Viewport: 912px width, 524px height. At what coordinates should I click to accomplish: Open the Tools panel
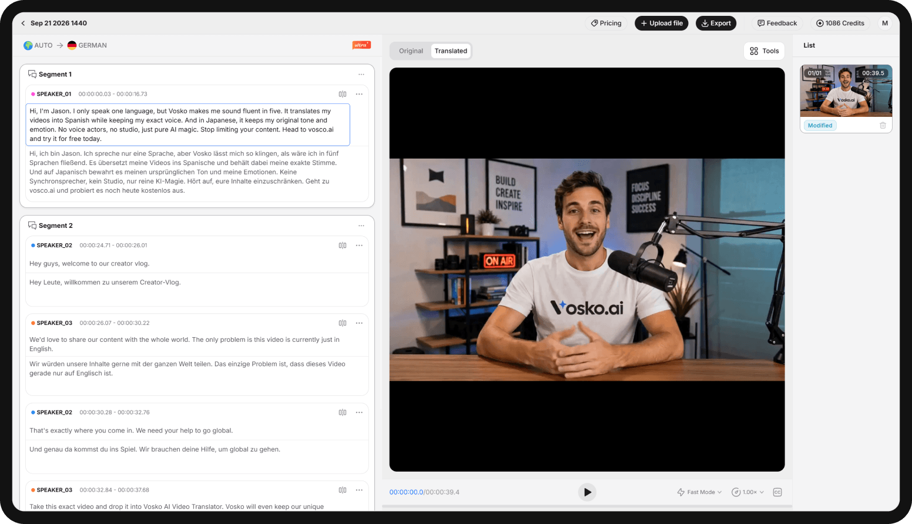point(765,51)
